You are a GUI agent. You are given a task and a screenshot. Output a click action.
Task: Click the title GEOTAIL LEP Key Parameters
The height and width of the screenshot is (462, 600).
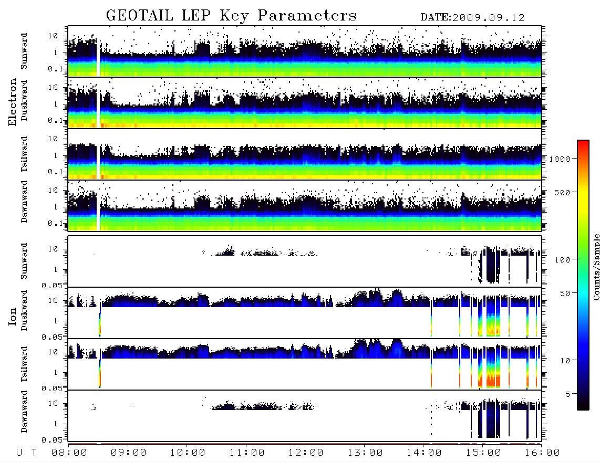(x=231, y=16)
